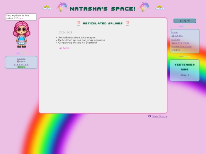Click the green site hits counter
Screen dimensions: 206x154
[x=21, y=67]
